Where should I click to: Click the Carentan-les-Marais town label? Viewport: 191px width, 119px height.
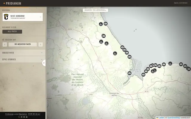pos(114,94)
